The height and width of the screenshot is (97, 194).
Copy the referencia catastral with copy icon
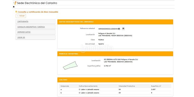click(119, 29)
